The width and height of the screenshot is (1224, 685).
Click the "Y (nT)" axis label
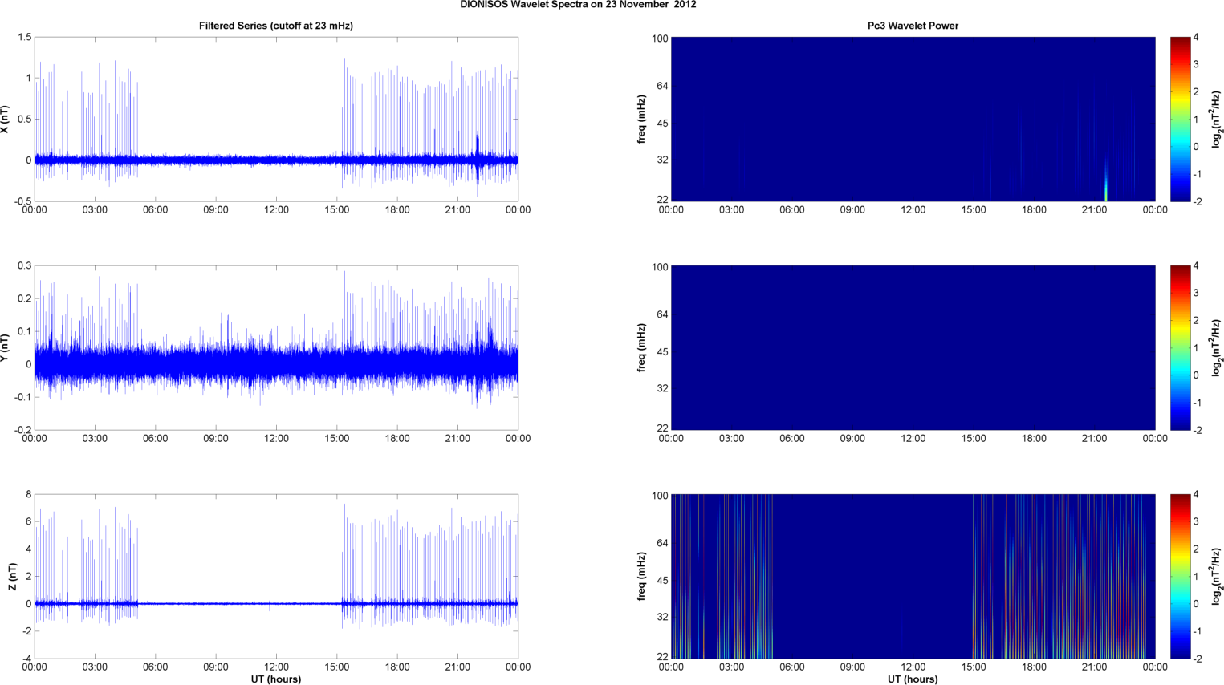coord(5,348)
